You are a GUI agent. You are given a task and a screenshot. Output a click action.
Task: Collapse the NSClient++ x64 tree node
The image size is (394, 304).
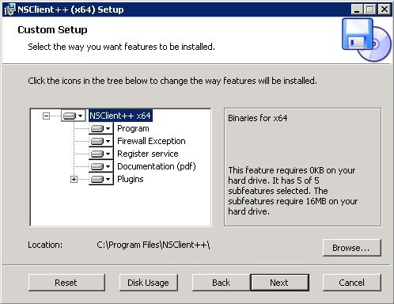[x=46, y=116]
